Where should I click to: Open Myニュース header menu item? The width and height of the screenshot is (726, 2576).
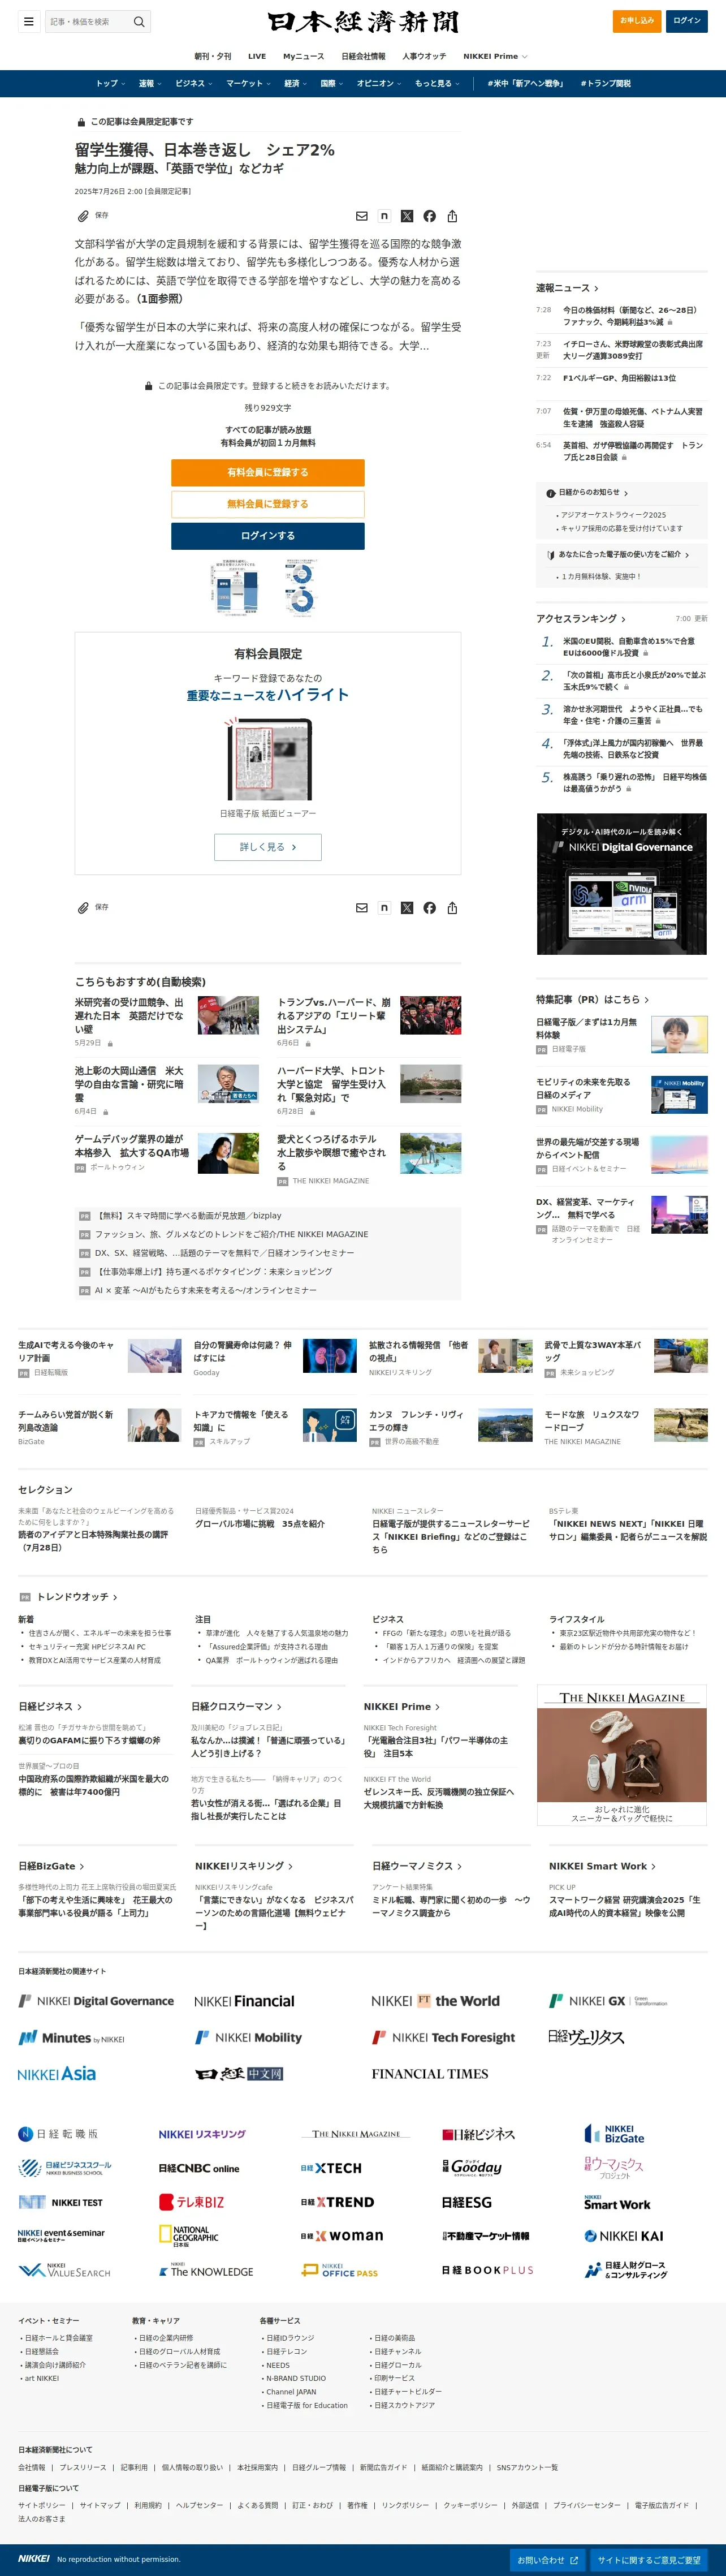pos(304,56)
